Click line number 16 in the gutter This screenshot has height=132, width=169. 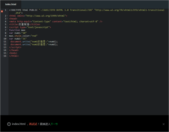pos(5,56)
